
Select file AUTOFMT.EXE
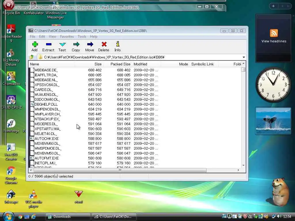click(47, 158)
